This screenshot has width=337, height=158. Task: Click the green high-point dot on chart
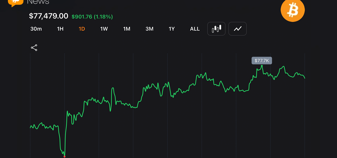(262, 66)
